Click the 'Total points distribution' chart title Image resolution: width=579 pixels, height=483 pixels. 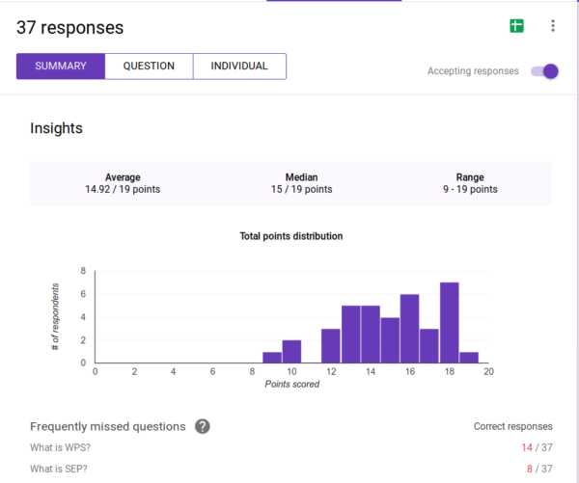290,236
